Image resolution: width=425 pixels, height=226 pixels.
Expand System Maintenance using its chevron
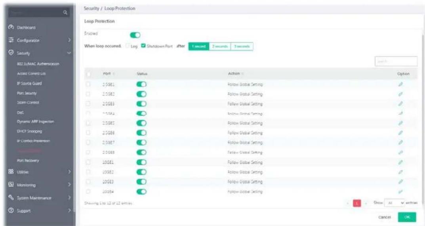pos(69,197)
